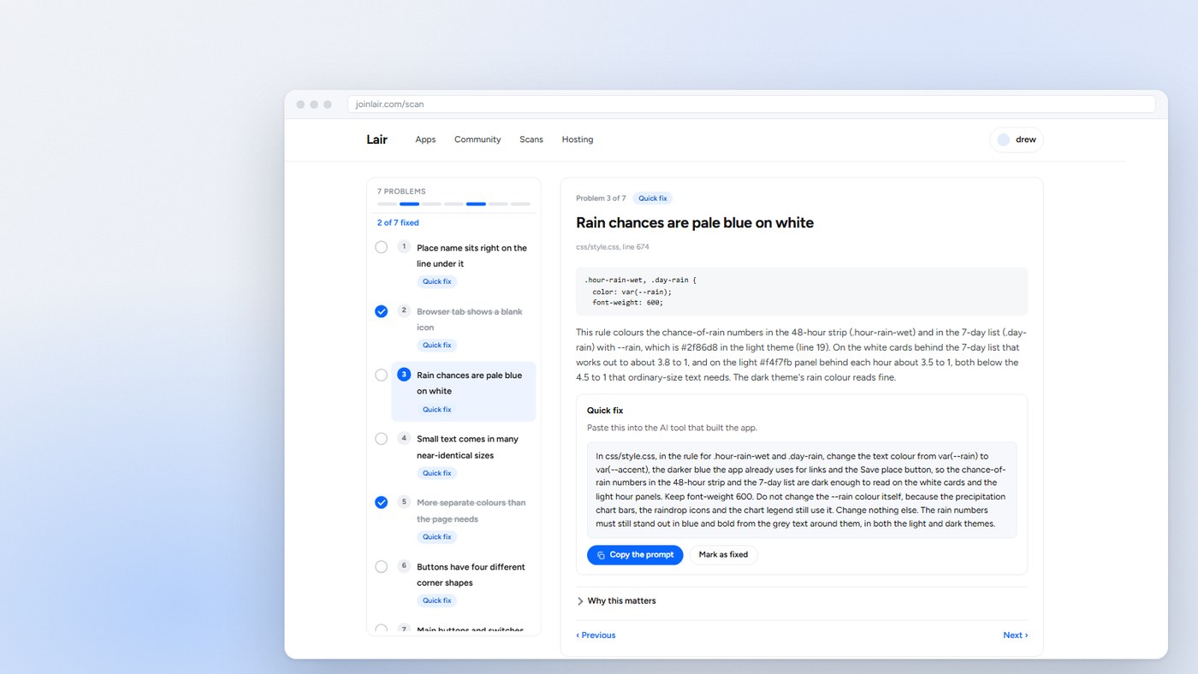Click Mark as fixed
Viewport: 1198px width, 674px height.
(723, 555)
